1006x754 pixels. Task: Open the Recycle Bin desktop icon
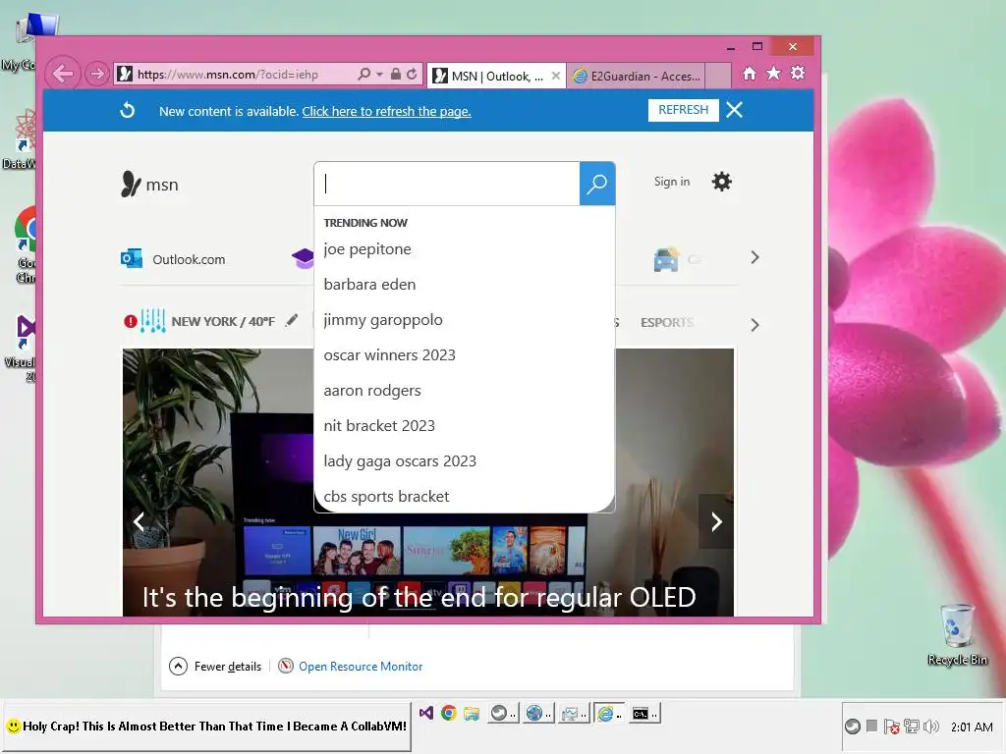(957, 634)
